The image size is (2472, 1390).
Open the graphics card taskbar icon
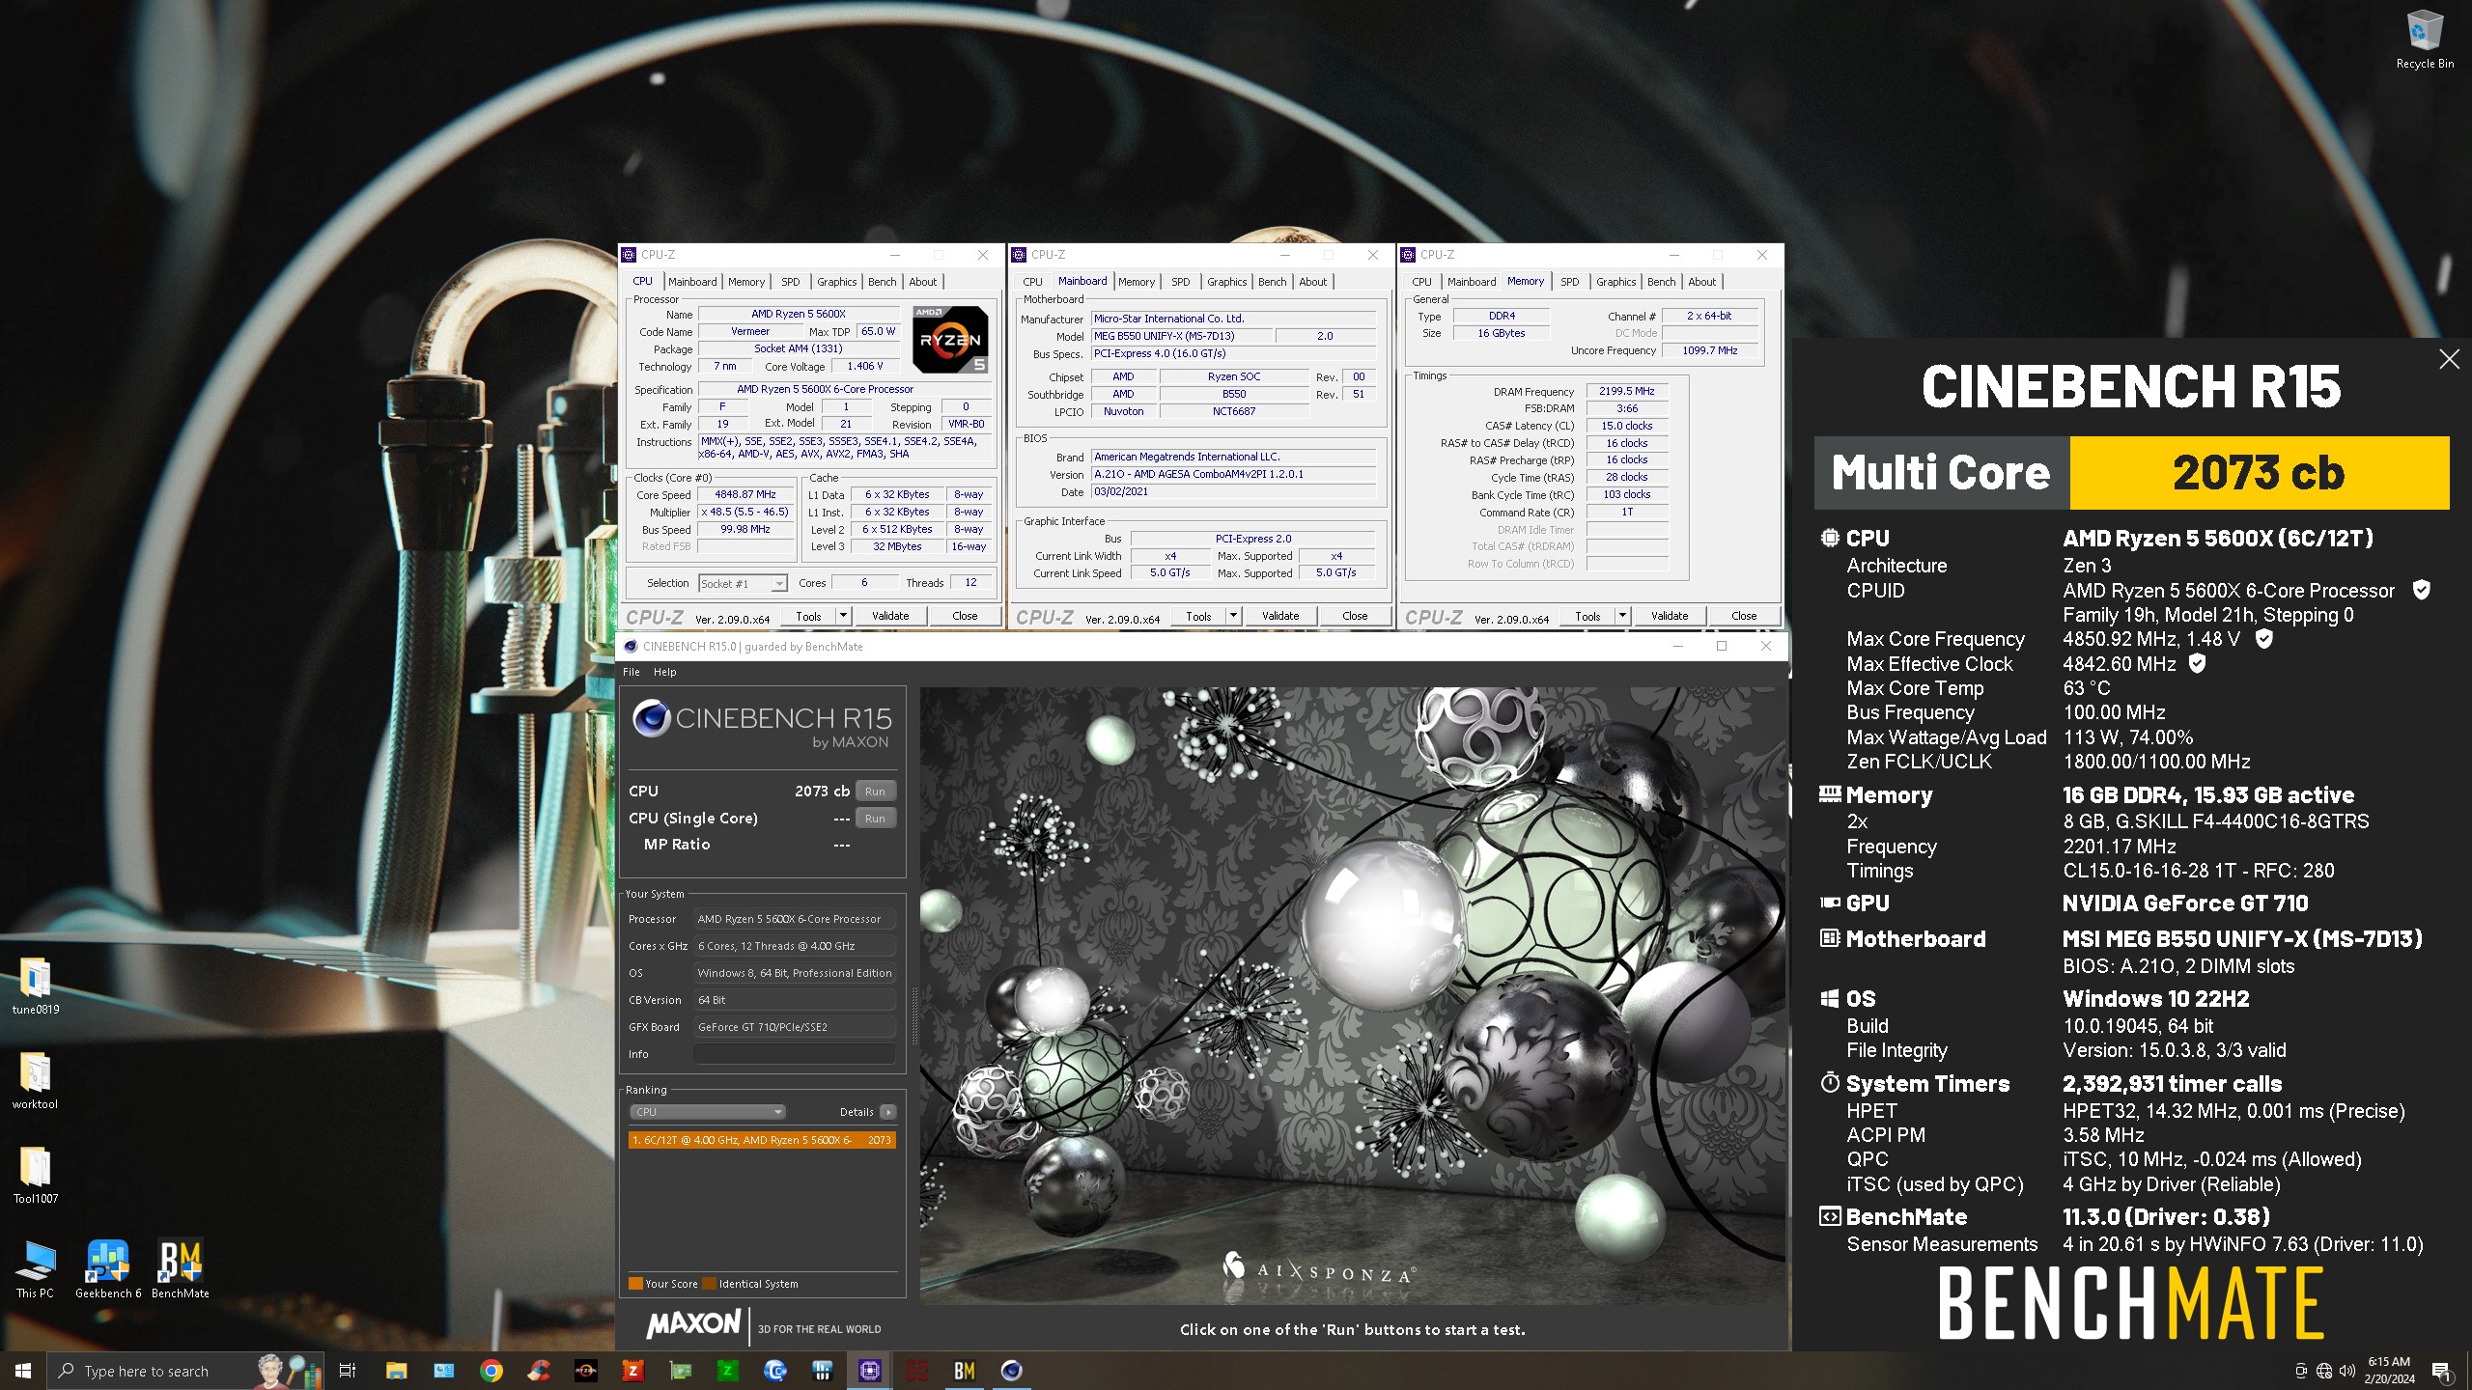tap(680, 1371)
